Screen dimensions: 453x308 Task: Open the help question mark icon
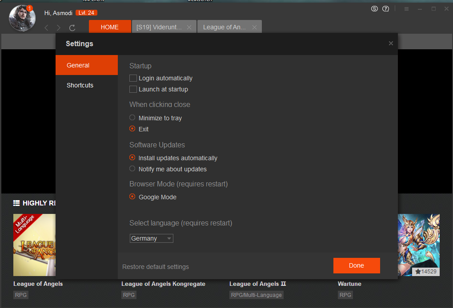[386, 9]
